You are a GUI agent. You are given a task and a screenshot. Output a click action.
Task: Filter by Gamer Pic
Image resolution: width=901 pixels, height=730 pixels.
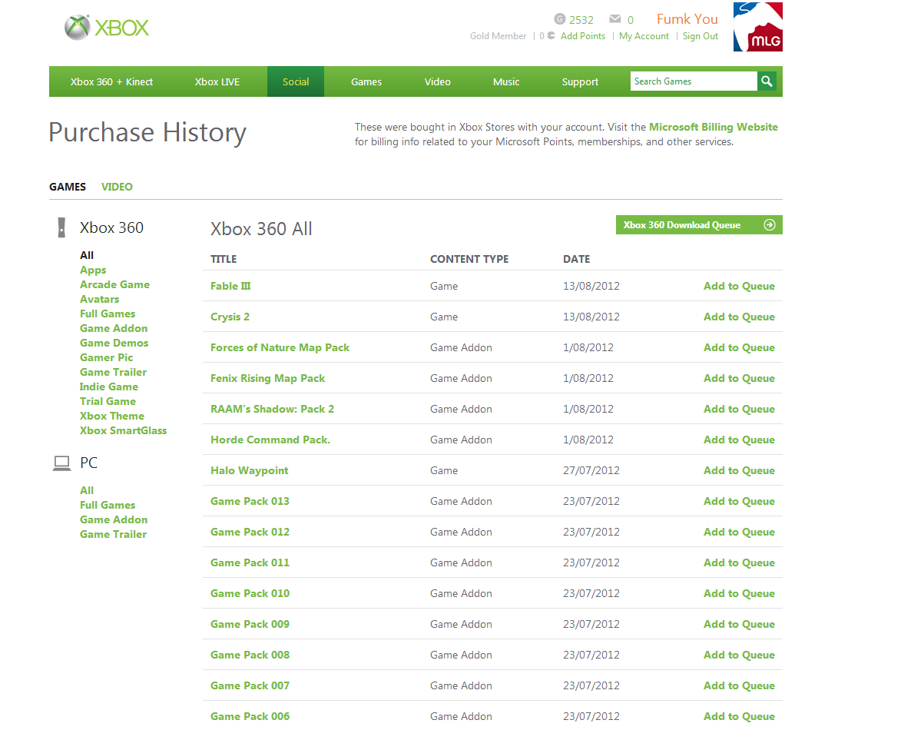click(106, 357)
